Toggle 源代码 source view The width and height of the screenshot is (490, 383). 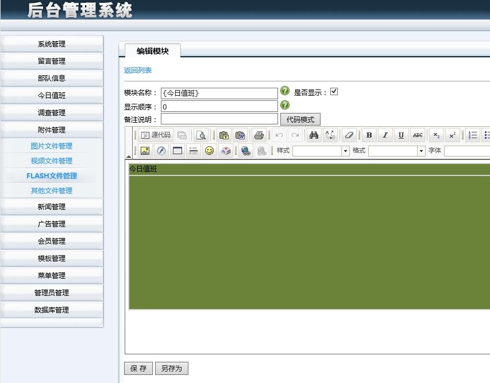[x=156, y=135]
